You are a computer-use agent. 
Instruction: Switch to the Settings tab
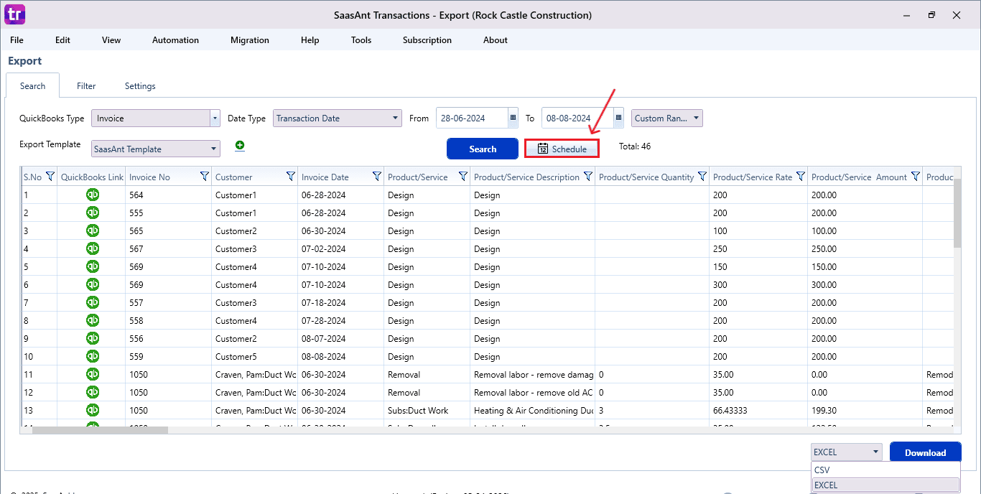[140, 86]
